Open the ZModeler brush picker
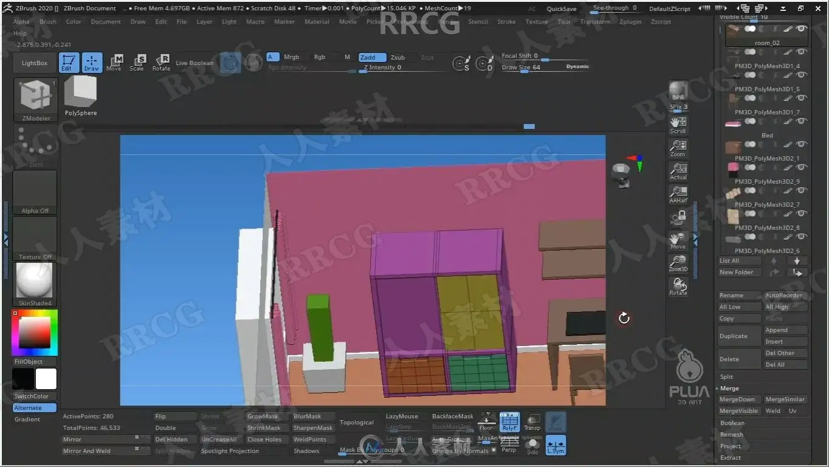The height and width of the screenshot is (467, 829). coord(36,100)
